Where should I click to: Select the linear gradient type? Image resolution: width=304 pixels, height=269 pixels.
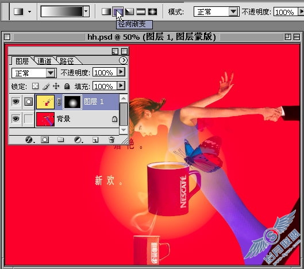pos(106,11)
